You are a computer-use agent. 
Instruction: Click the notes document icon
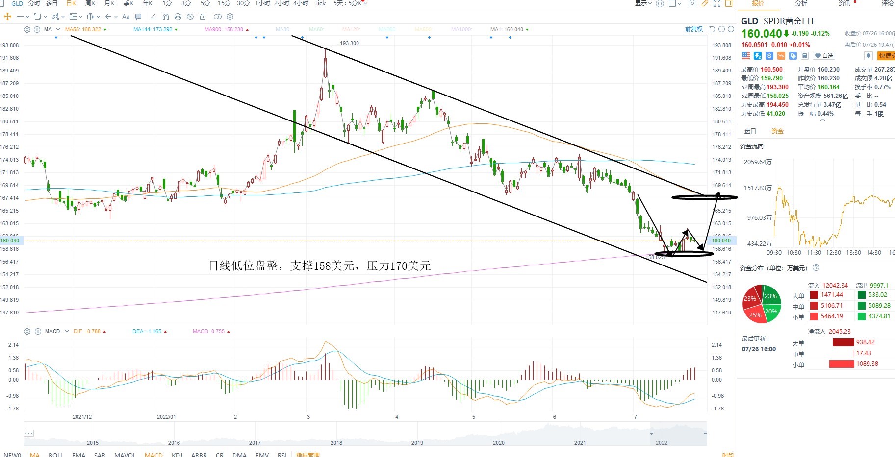805,56
